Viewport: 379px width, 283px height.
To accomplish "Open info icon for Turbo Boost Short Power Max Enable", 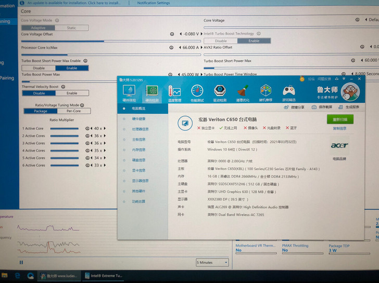I will point(85,61).
